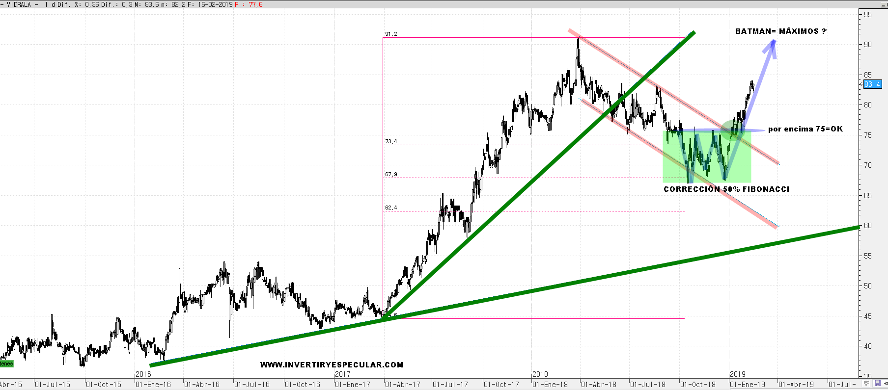Viewport: 888px width, 390px height.
Task: Select the 'por encima 75=OK' text label
Action: pos(805,129)
